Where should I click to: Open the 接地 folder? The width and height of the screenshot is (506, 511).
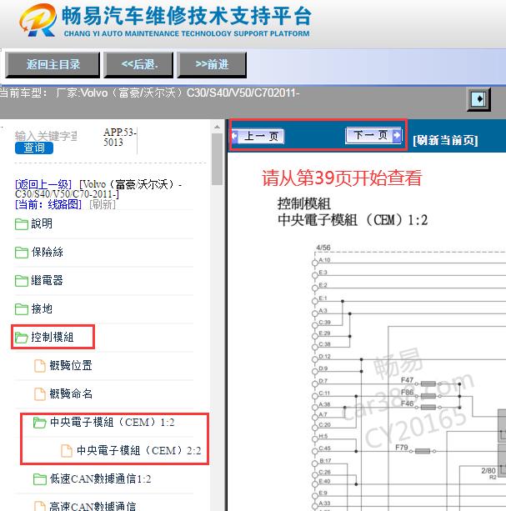pyautogui.click(x=42, y=308)
